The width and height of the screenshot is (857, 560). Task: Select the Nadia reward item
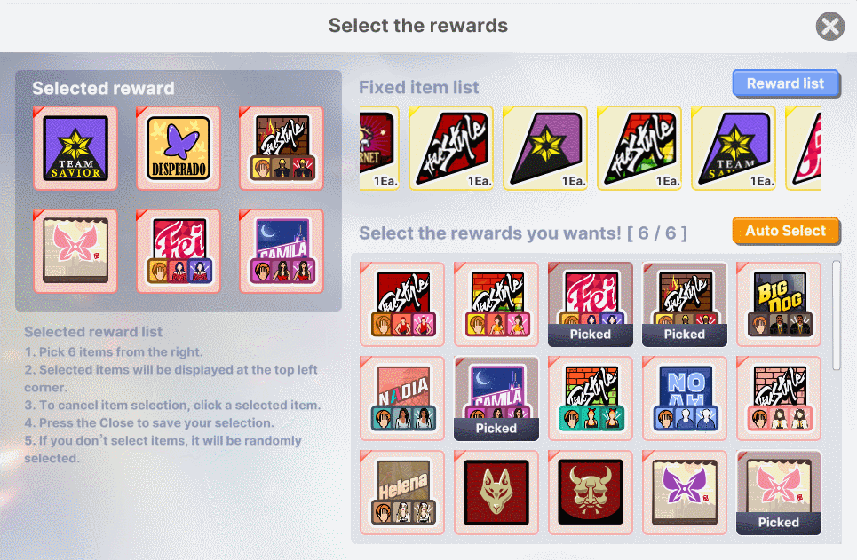(x=402, y=398)
